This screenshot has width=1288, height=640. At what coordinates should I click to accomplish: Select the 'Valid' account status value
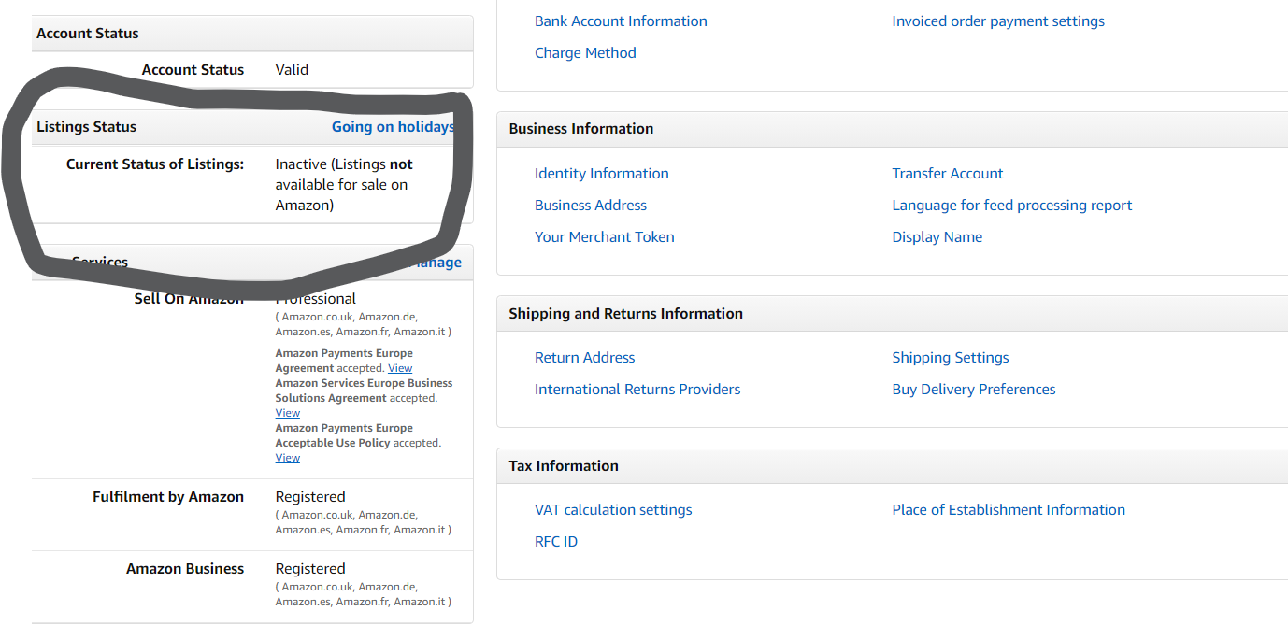pos(292,69)
